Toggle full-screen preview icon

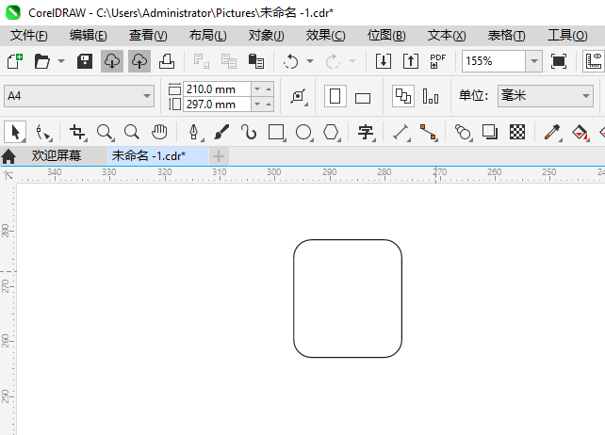tap(558, 61)
